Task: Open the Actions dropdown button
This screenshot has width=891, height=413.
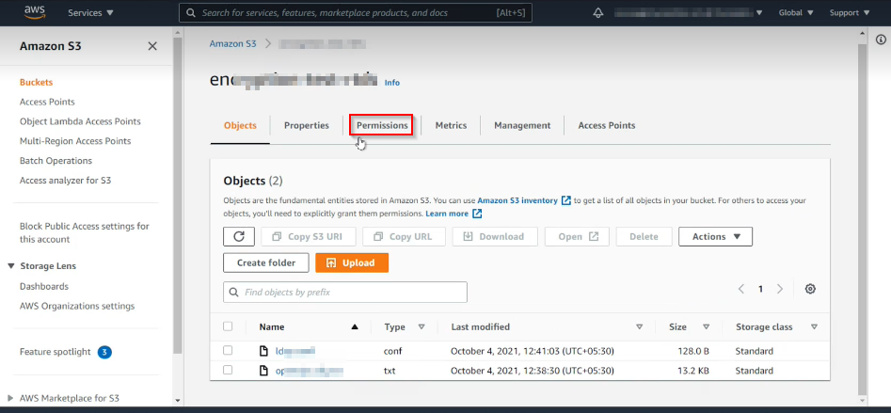Action: pos(715,236)
